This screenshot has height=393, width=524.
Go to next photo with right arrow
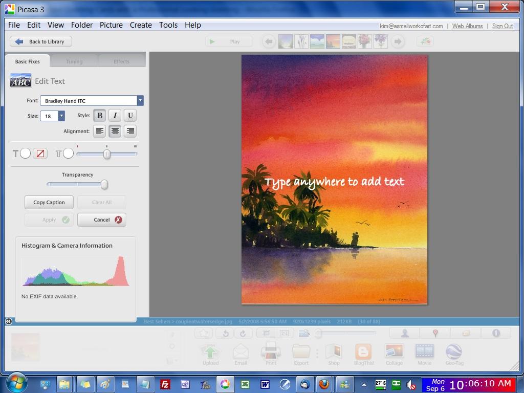point(398,41)
